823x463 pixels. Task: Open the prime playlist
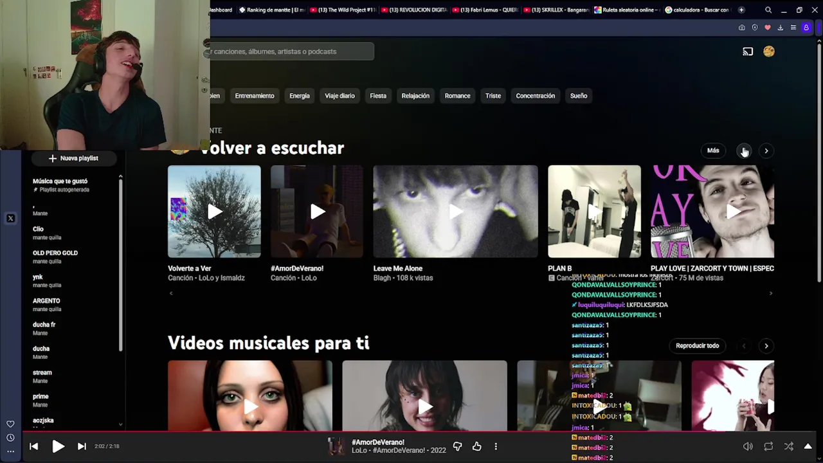(74, 400)
